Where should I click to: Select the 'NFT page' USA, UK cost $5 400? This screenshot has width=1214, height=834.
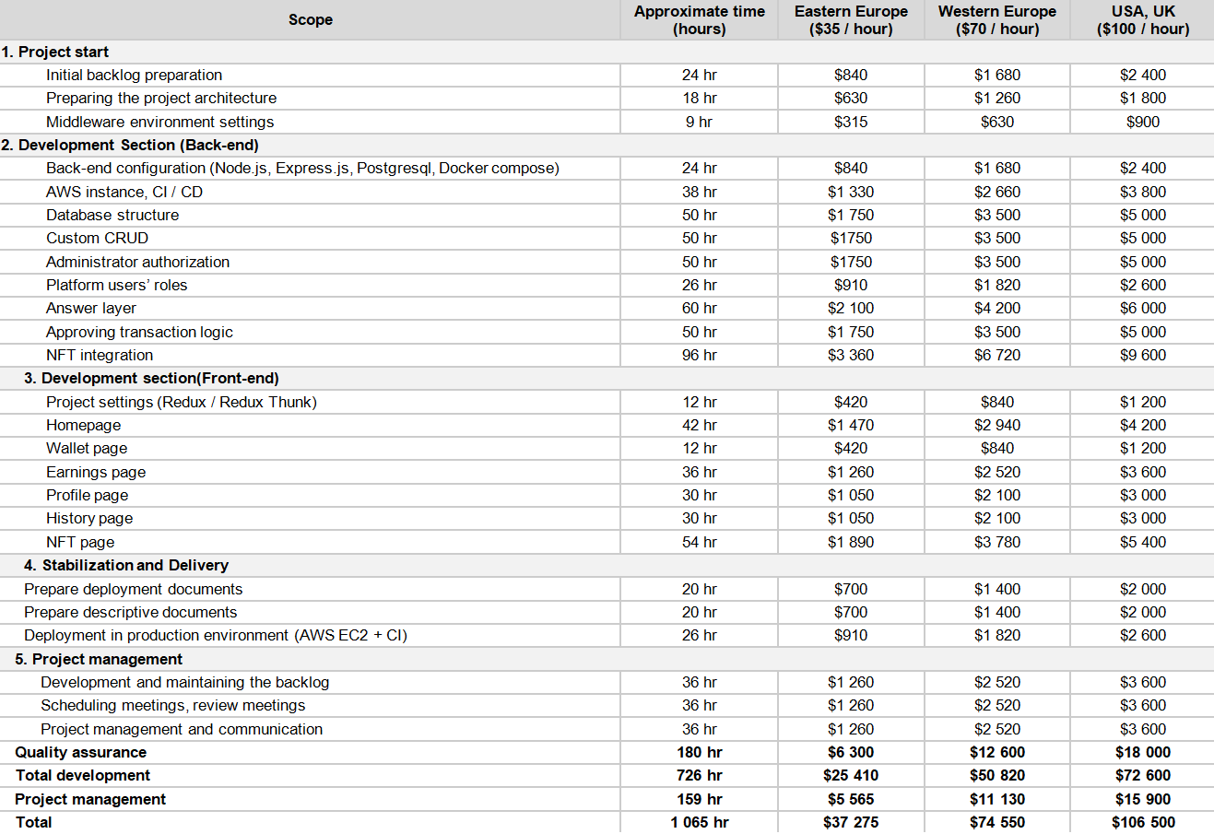coord(1142,542)
